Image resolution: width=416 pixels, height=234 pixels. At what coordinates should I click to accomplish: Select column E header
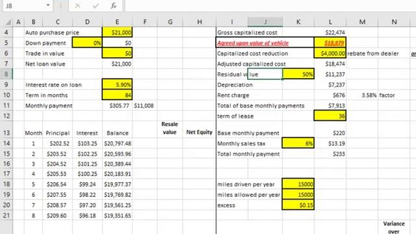click(117, 22)
